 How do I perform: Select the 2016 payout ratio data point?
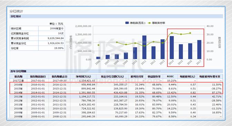coord(190,33)
